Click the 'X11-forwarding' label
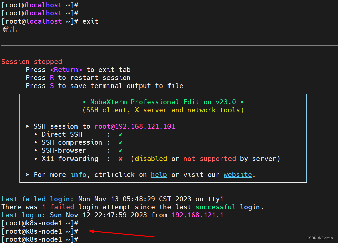 [70, 159]
